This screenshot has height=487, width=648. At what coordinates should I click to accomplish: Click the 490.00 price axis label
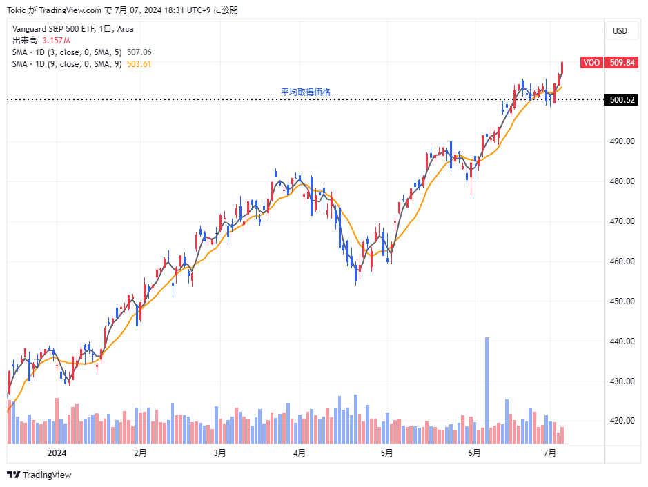tap(622, 141)
